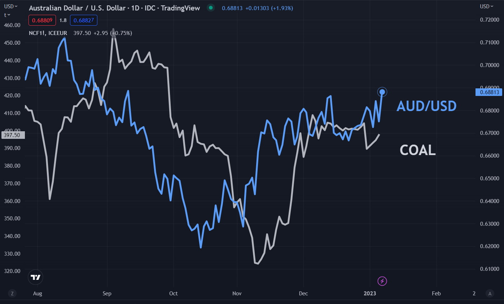Click the blue buy price 0.68827
504x304 pixels.
84,21
